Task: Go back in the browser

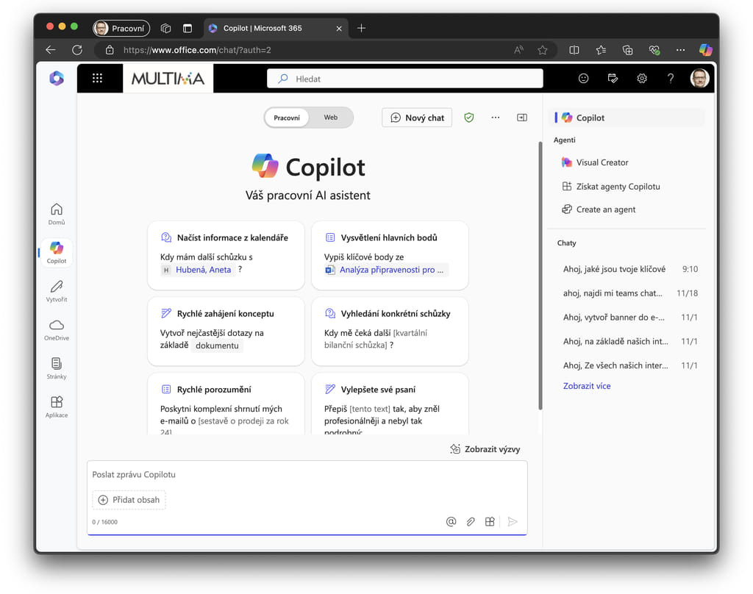Action: [51, 50]
